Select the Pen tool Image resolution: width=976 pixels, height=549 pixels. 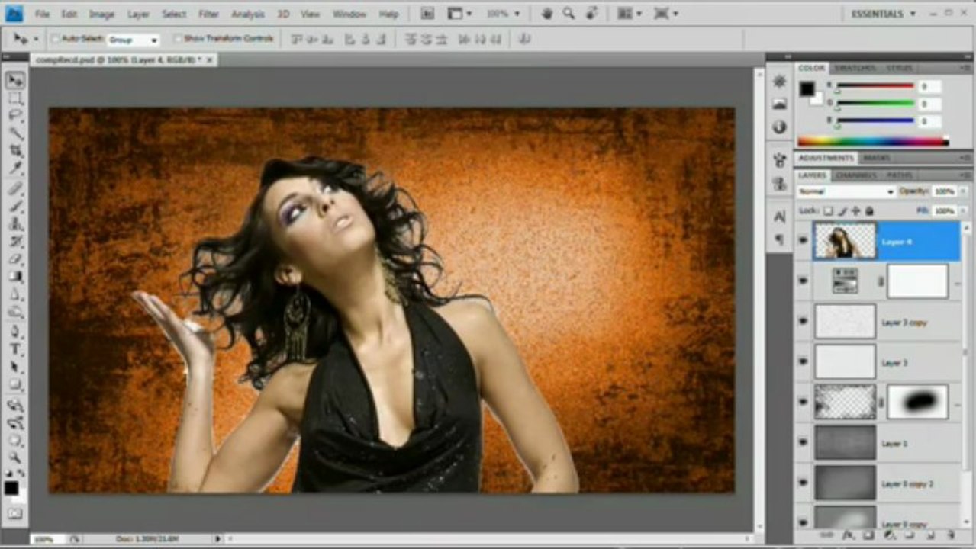point(14,332)
